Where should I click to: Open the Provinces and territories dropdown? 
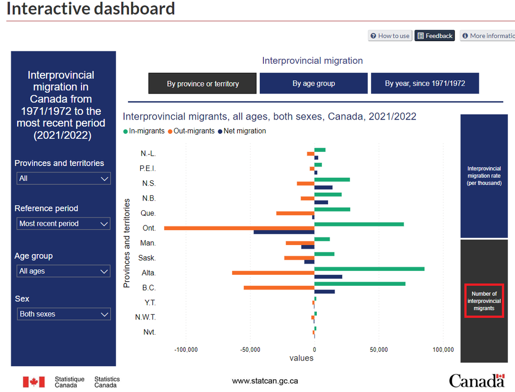point(63,178)
